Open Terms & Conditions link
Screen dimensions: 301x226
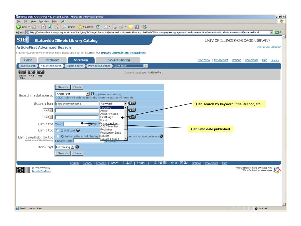tap(41, 171)
